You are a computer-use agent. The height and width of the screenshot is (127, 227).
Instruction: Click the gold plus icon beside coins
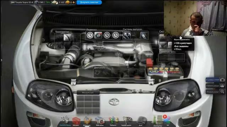[x=74, y=2]
